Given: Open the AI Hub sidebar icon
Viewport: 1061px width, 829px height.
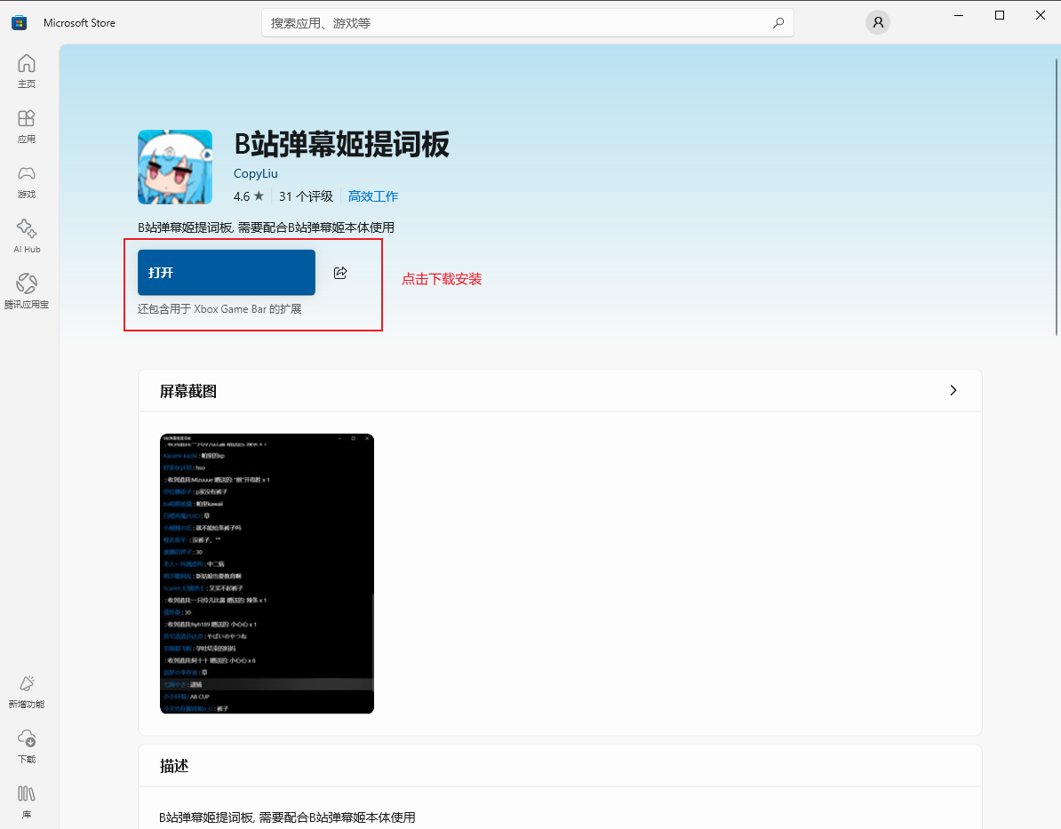Looking at the screenshot, I should [26, 235].
